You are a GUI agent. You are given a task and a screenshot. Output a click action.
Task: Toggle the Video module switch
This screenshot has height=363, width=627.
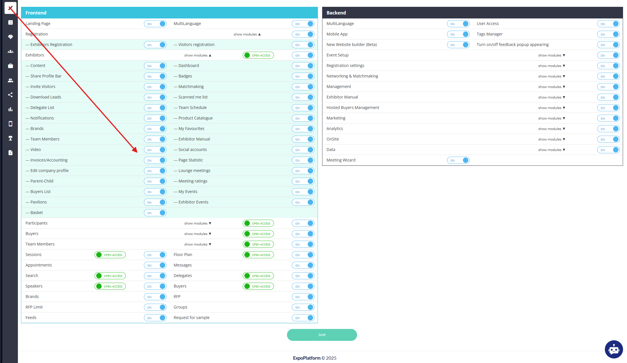click(x=155, y=150)
